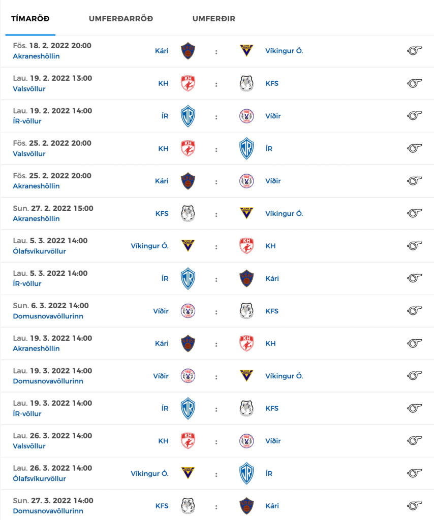Click KH away team name on 19.3.2022
The width and height of the screenshot is (434, 520).
point(270,343)
